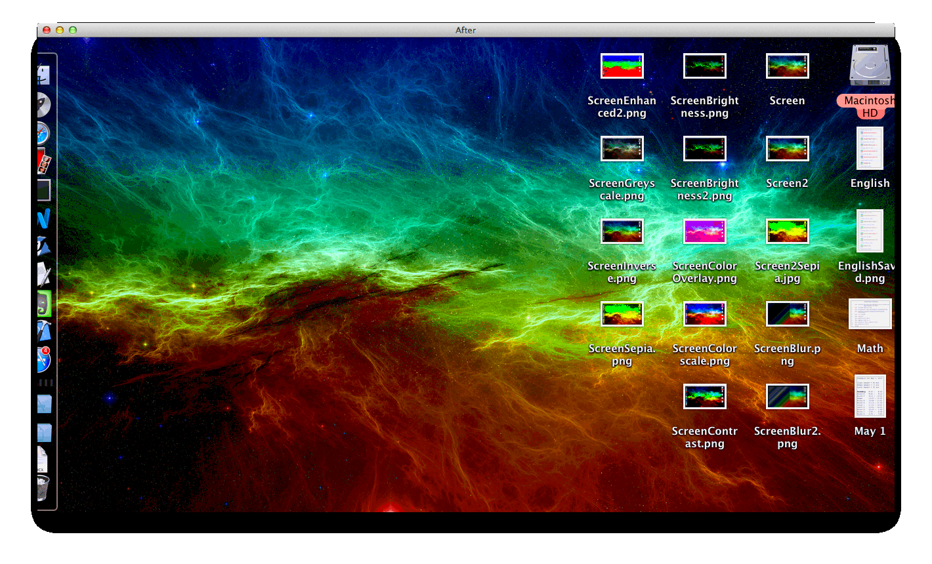Open App Store with badge 4
Viewport: 932px width, 564px height.
tap(44, 359)
